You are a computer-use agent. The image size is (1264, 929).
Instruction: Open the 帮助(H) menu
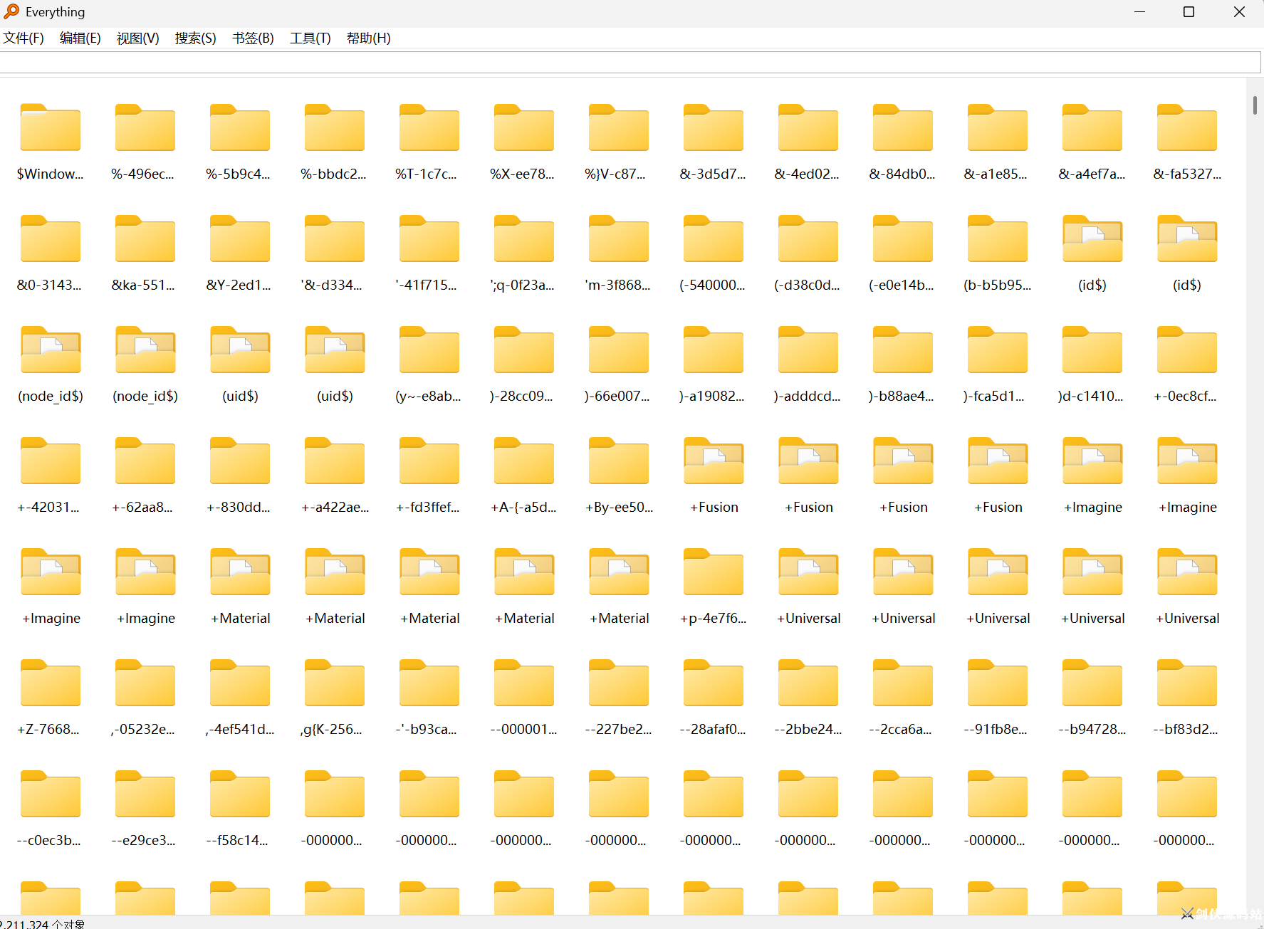pyautogui.click(x=369, y=38)
